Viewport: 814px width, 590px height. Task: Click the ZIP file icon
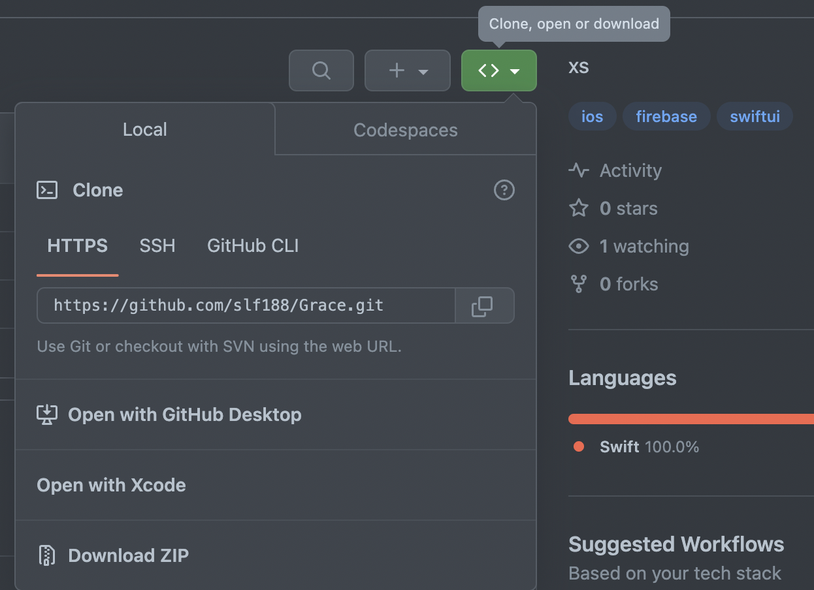(x=47, y=555)
